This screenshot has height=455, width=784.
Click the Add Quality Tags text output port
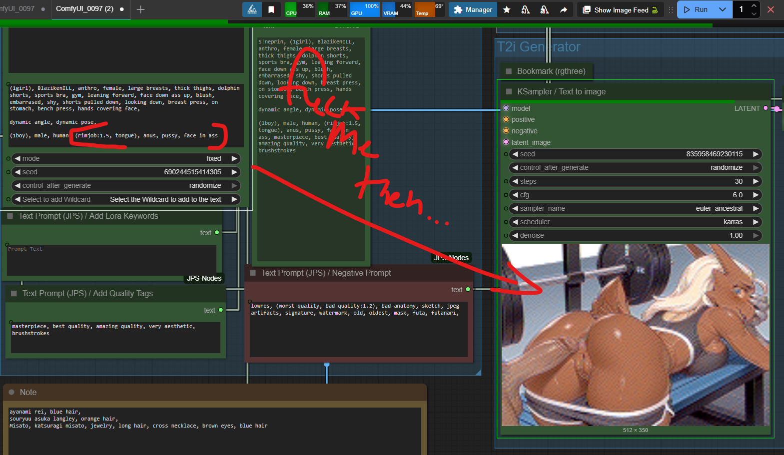click(x=221, y=310)
